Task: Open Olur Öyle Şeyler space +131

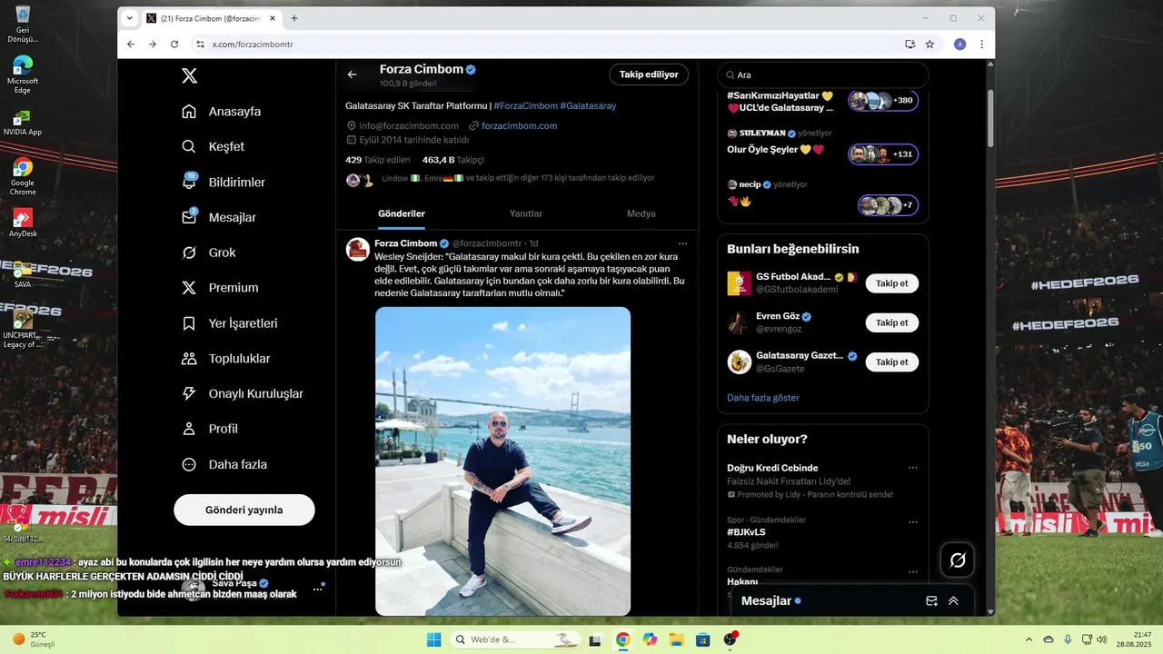Action: pyautogui.click(x=882, y=154)
